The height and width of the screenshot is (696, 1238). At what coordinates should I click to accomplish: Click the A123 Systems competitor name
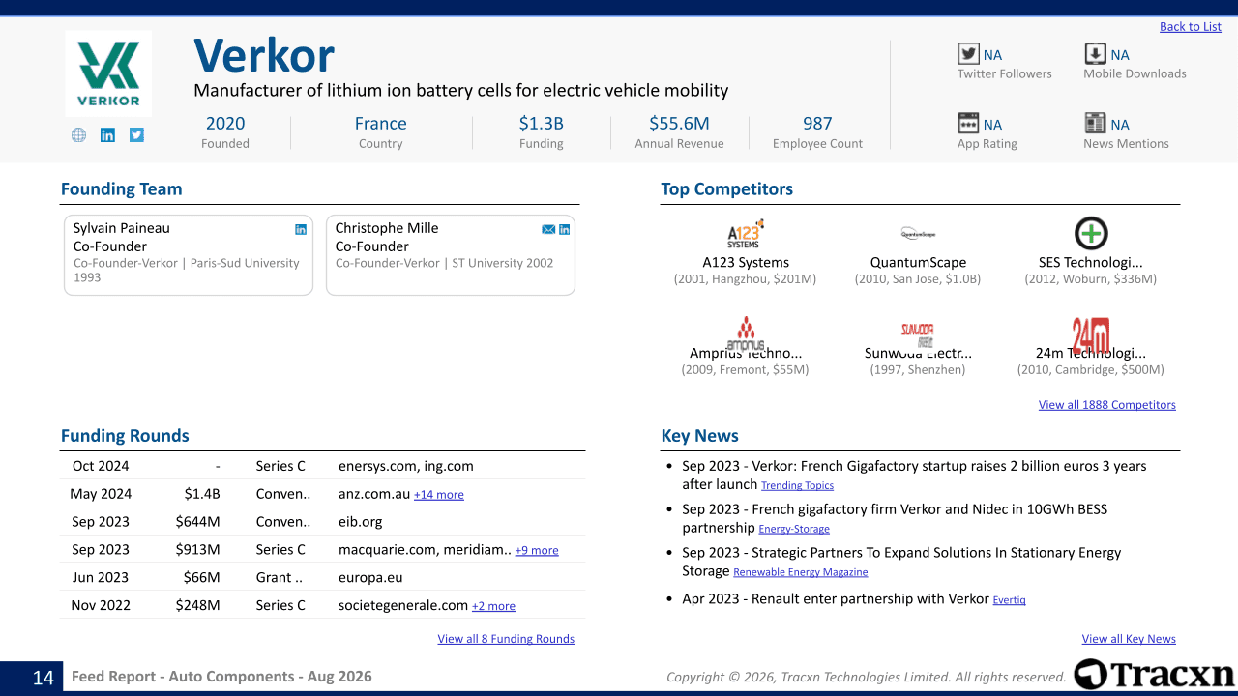coord(746,262)
